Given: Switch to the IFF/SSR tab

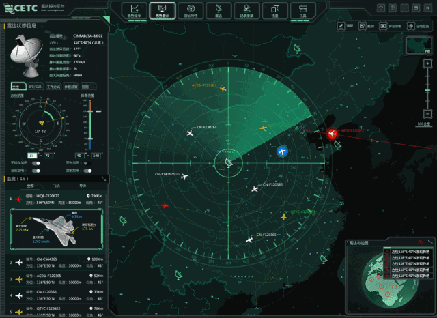Looking at the screenshot, I should pos(35,87).
